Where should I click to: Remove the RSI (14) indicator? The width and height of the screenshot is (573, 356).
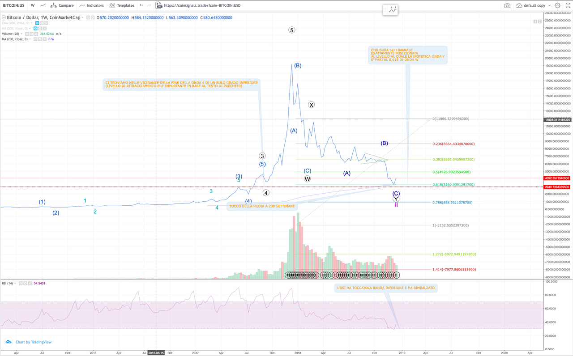click(30, 283)
